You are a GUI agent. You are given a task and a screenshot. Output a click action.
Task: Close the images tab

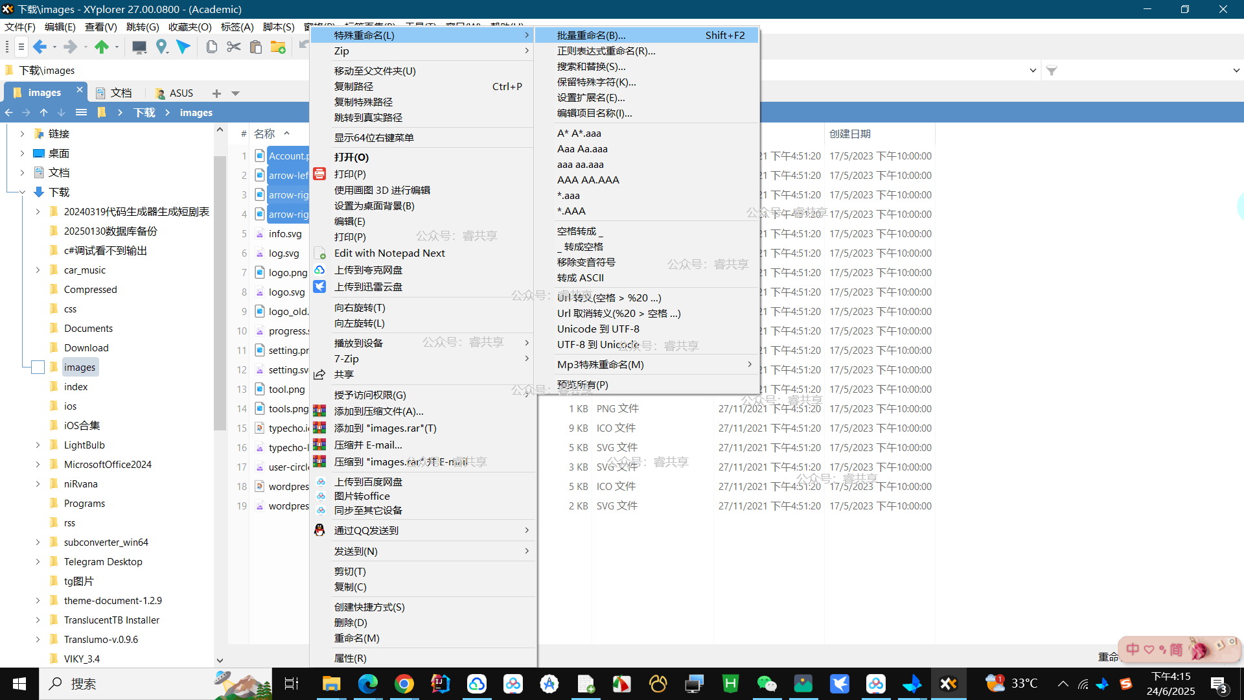[80, 89]
